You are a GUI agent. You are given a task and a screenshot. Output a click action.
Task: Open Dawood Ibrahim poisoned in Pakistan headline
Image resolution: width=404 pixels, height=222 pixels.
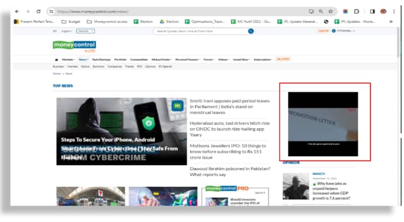[x=230, y=171]
